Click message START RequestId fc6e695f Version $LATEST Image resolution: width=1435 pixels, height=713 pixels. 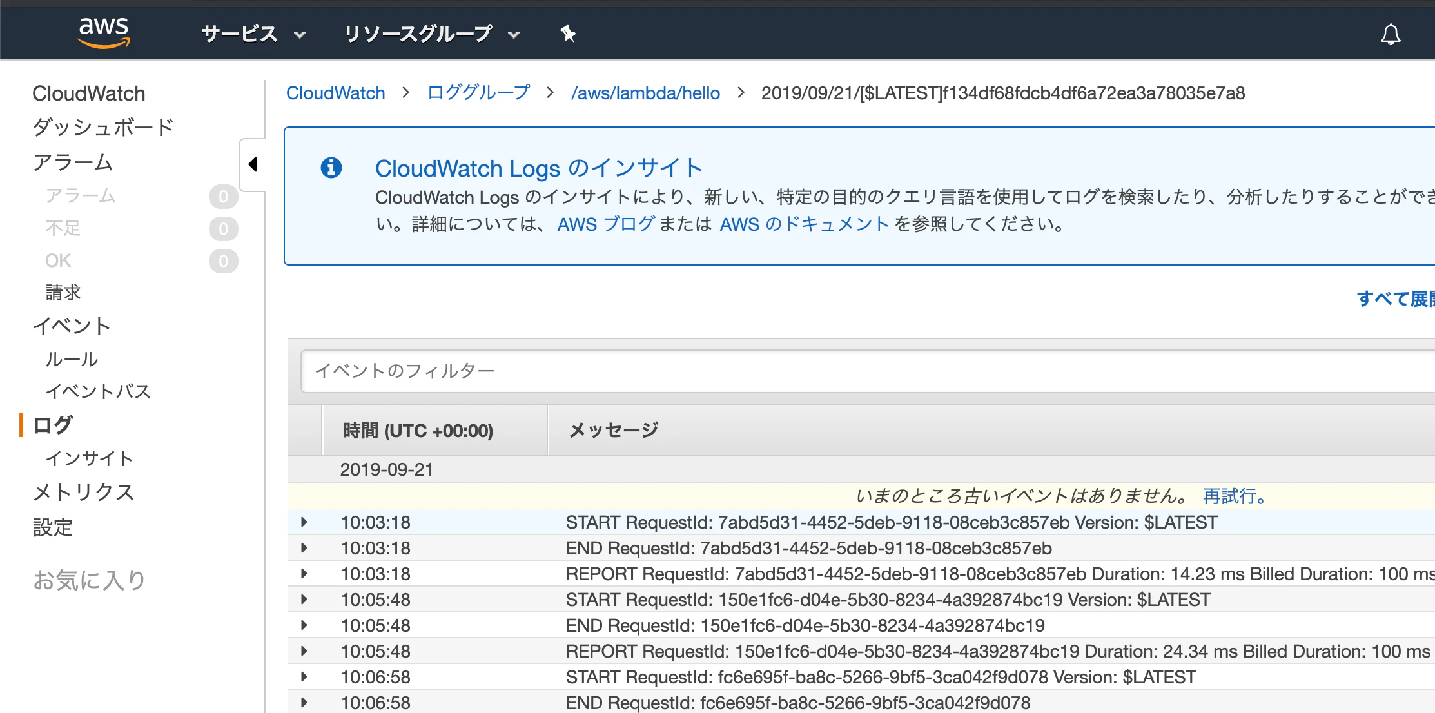click(x=881, y=677)
